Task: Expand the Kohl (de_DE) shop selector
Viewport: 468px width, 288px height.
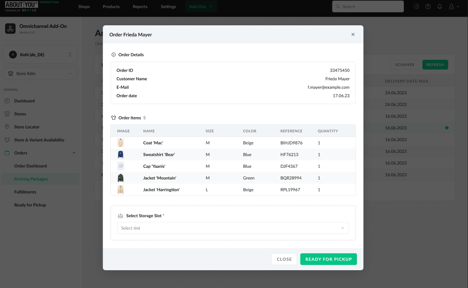Action: [x=40, y=55]
